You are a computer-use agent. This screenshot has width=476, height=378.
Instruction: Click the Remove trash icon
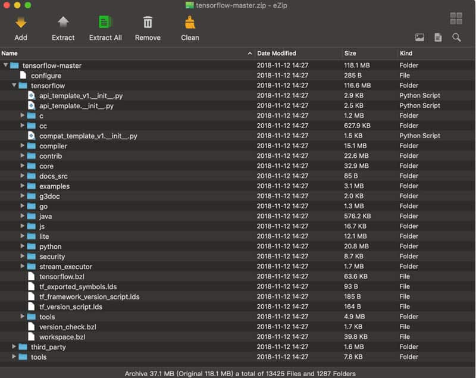tap(148, 23)
